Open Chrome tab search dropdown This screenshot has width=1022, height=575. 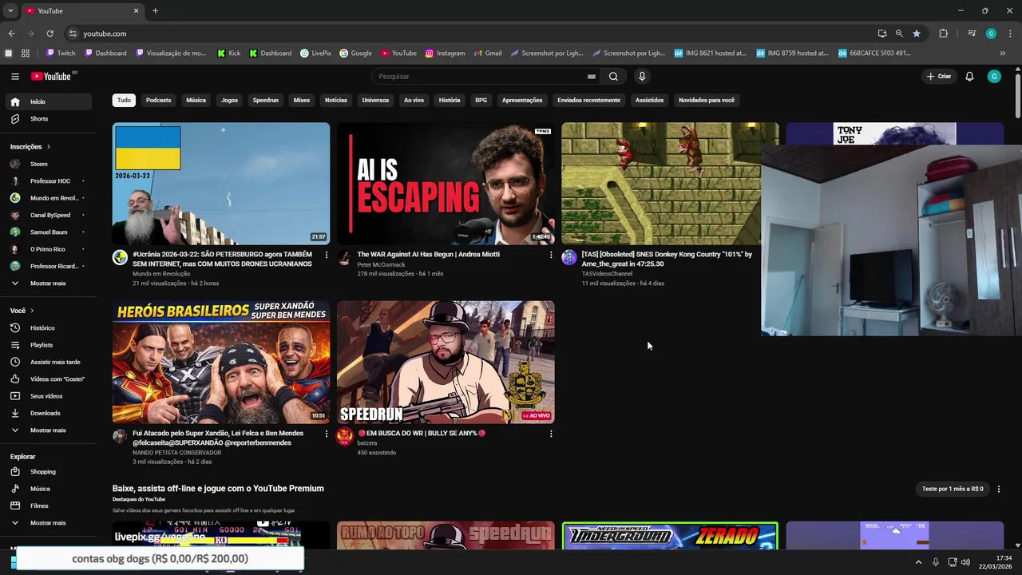10,10
